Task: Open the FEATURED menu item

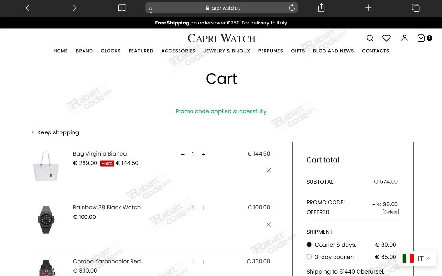Action: (141, 51)
